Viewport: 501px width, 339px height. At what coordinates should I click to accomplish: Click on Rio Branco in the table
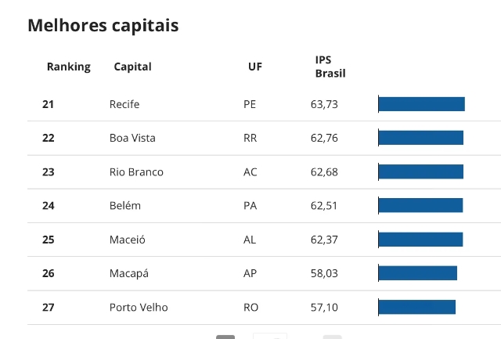pos(136,171)
